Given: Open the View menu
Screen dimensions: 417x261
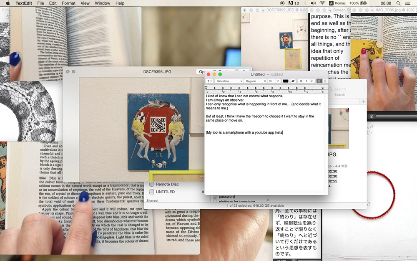Looking at the screenshot, I should (x=85, y=3).
